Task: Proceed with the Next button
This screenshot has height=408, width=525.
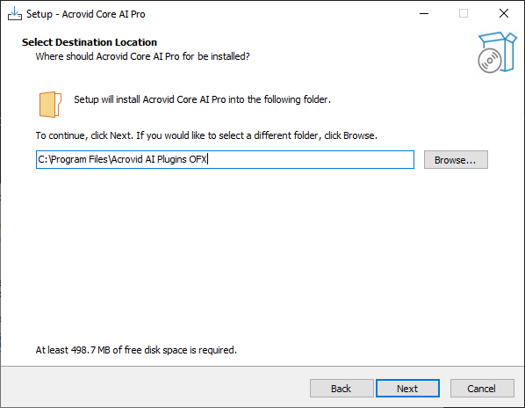Action: coord(407,389)
